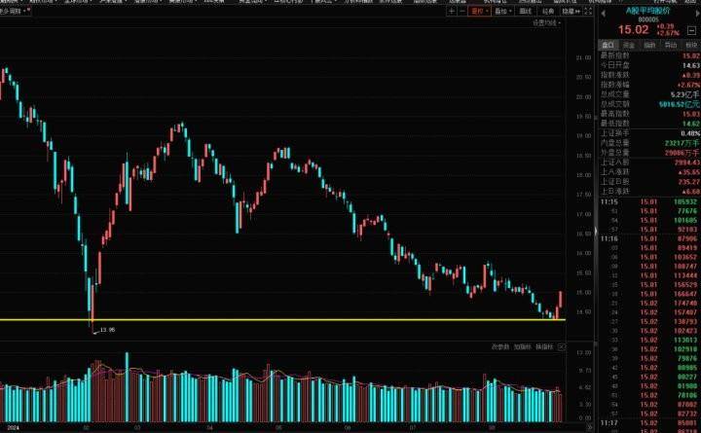
Task: Select the 画线 drawing tool button
Action: [x=526, y=11]
